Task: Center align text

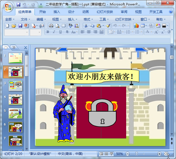Action: [89, 32]
